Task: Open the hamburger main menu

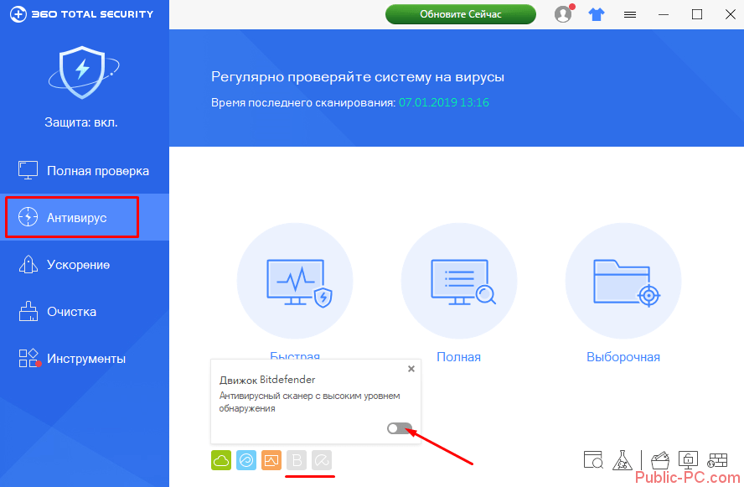Action: click(630, 15)
